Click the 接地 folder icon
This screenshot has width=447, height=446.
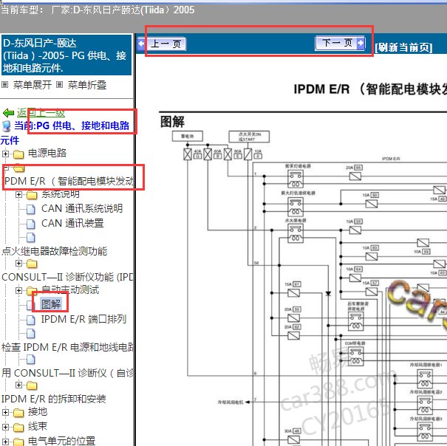[18, 413]
